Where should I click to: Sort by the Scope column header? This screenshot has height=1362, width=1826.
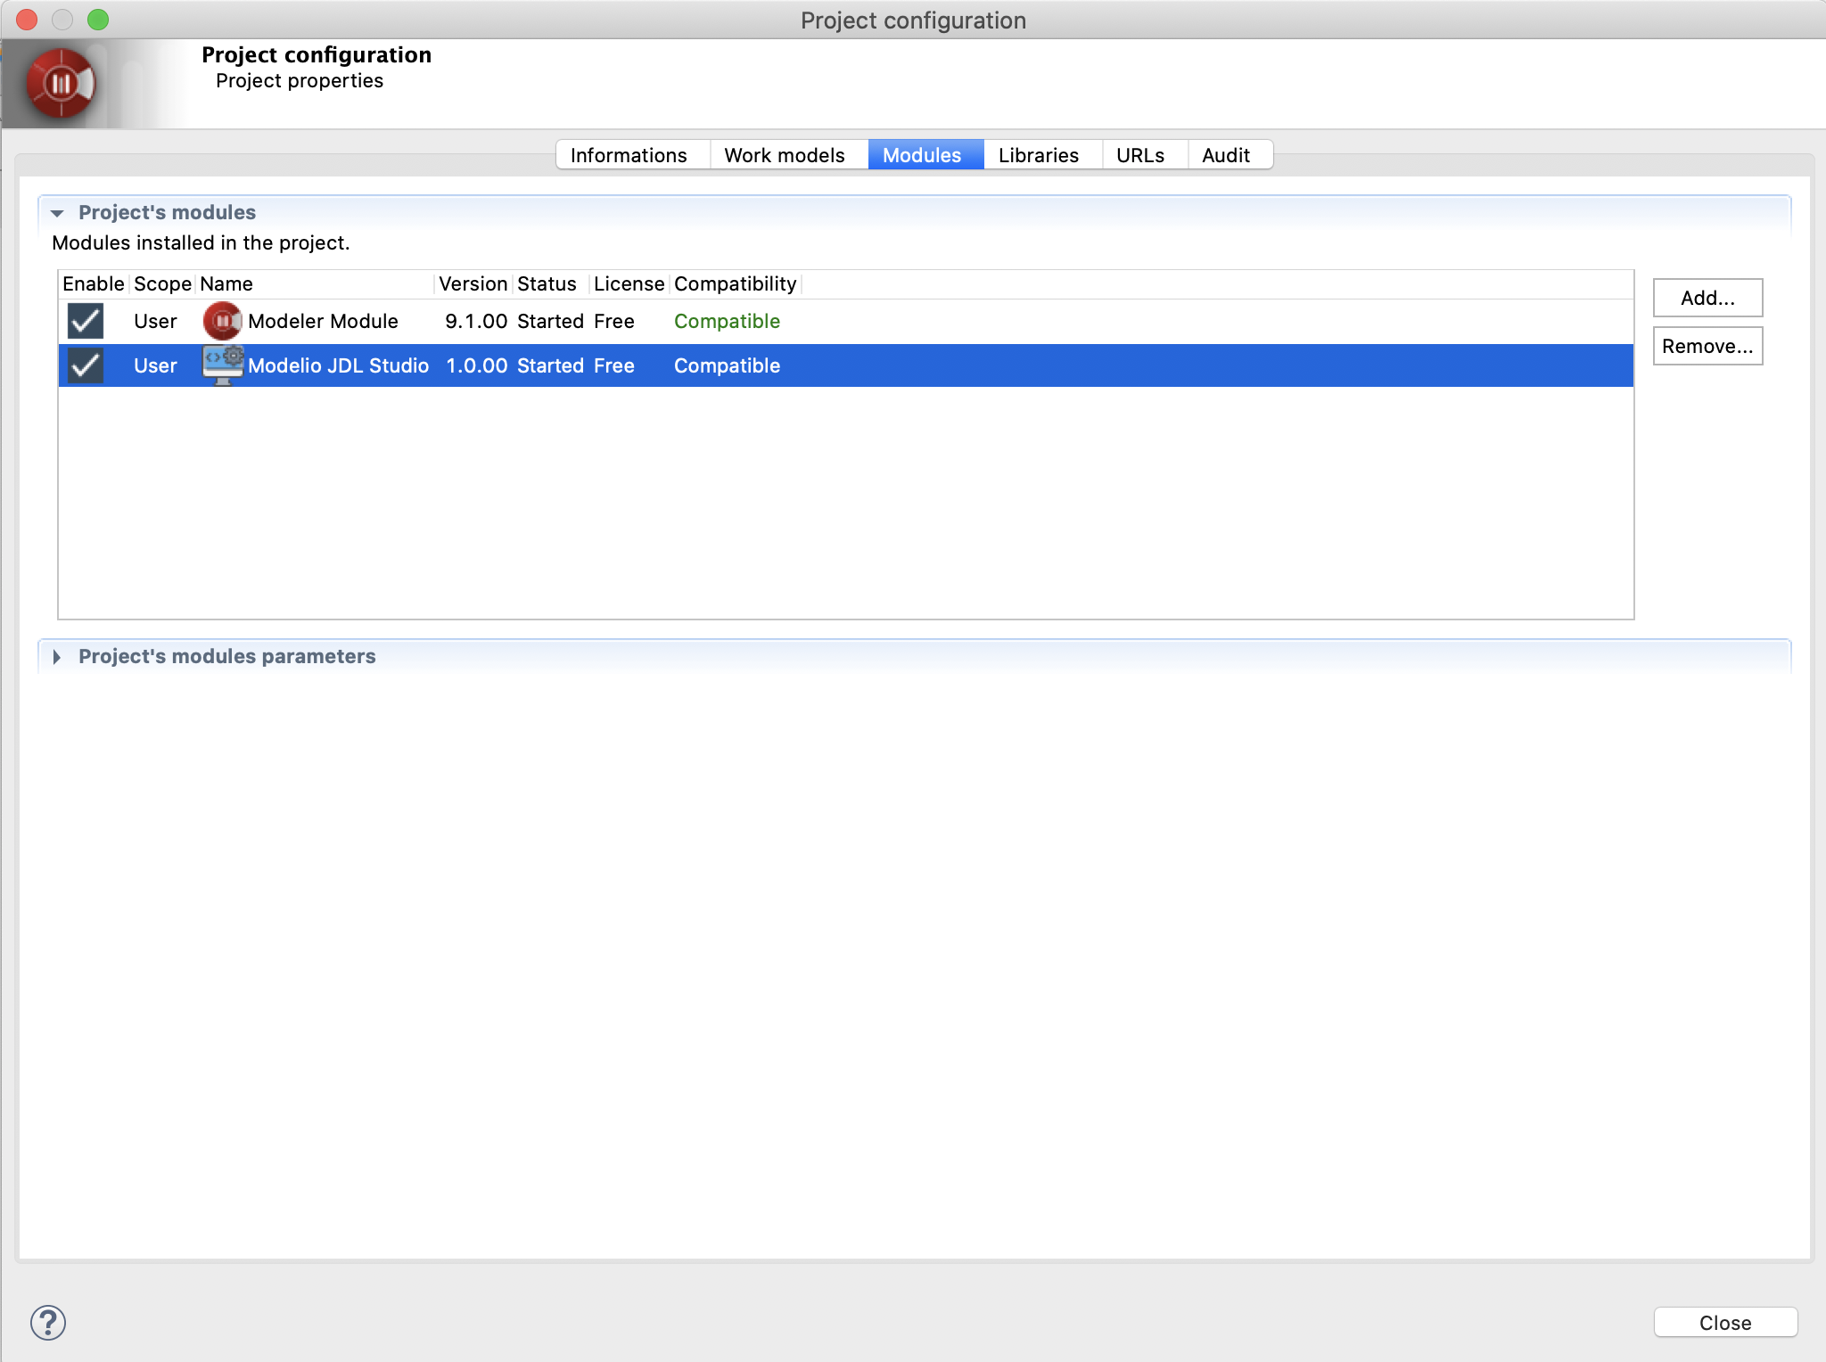(x=162, y=284)
